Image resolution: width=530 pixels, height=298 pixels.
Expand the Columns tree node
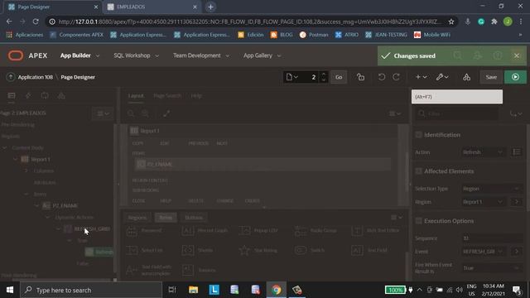[26, 171]
